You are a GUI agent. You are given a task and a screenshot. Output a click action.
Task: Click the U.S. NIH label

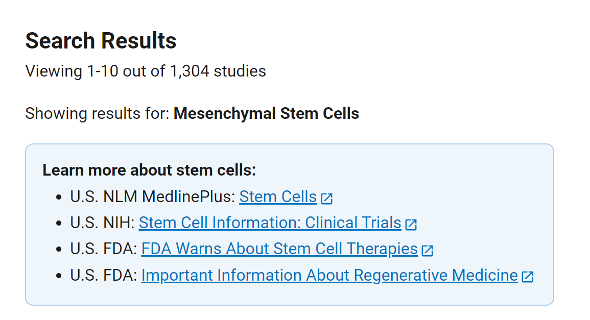click(102, 223)
